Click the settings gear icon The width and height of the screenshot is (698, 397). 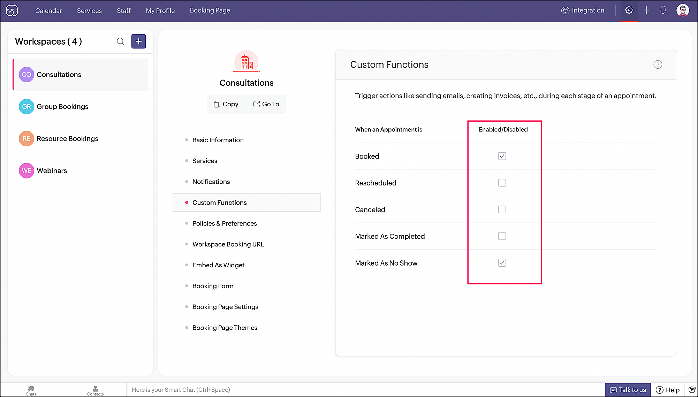(629, 10)
